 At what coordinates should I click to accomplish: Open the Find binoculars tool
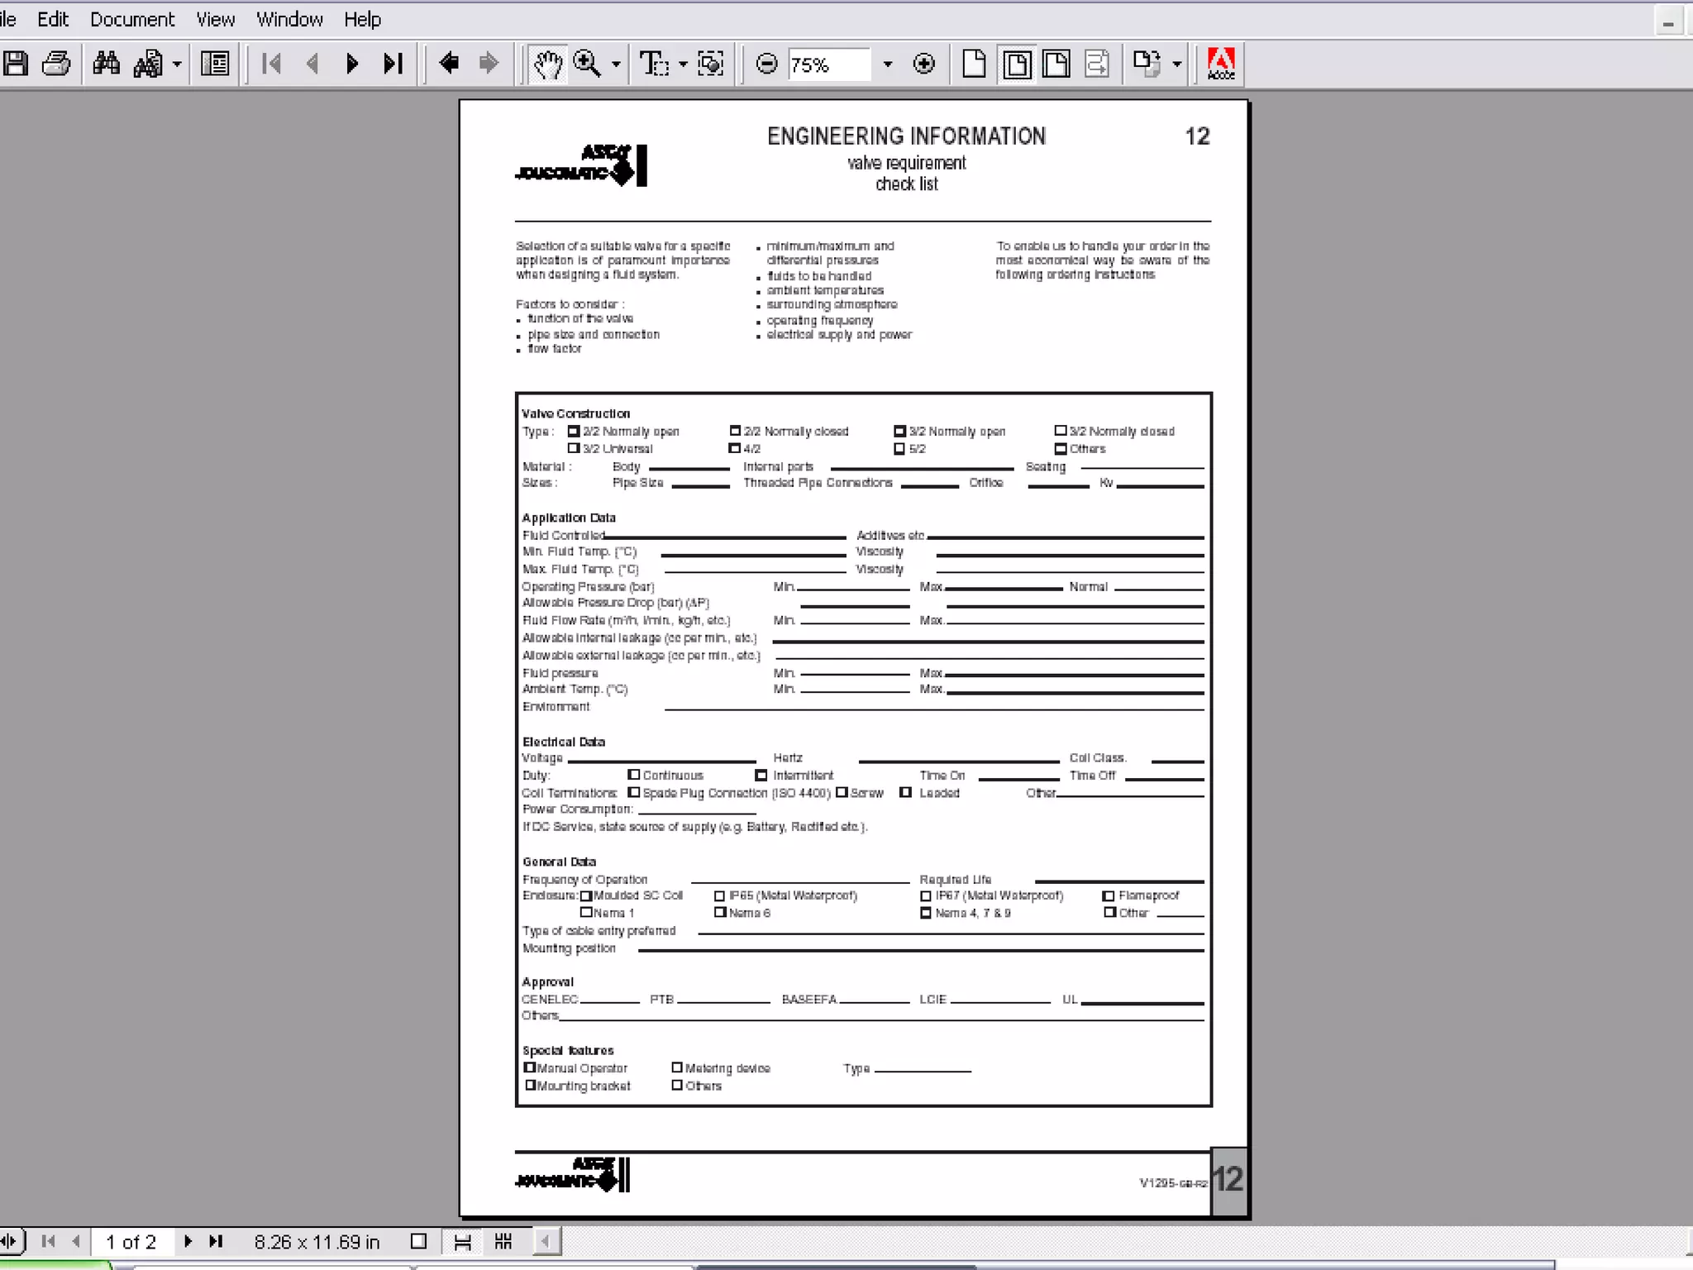tap(106, 64)
